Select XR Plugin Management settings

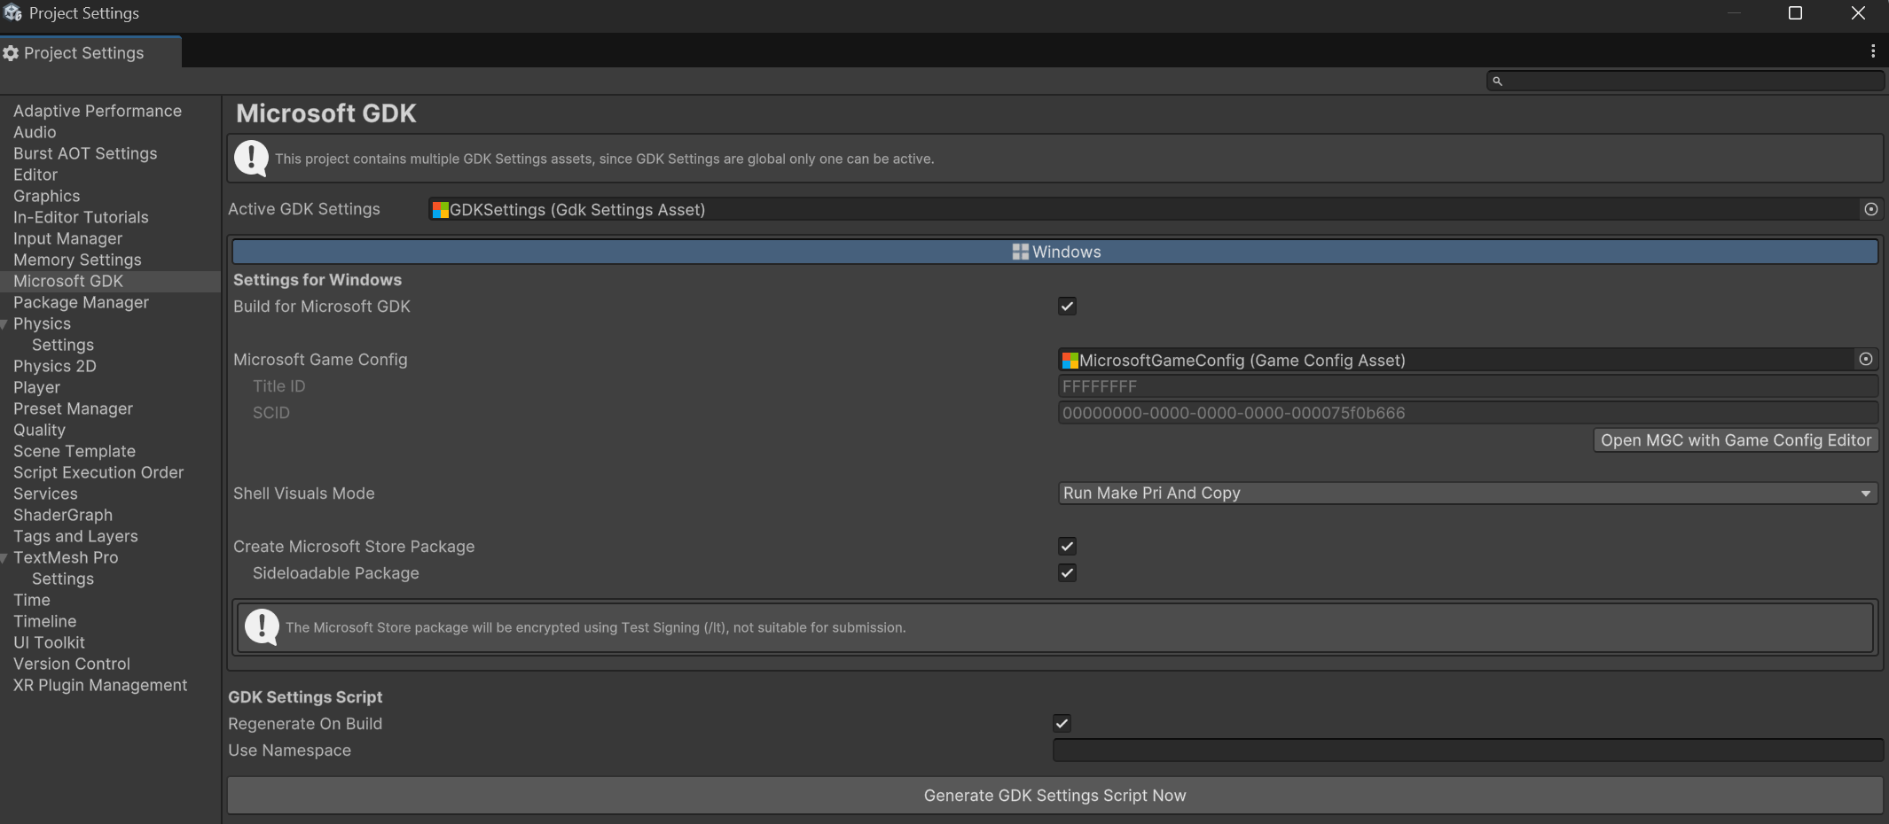point(100,684)
